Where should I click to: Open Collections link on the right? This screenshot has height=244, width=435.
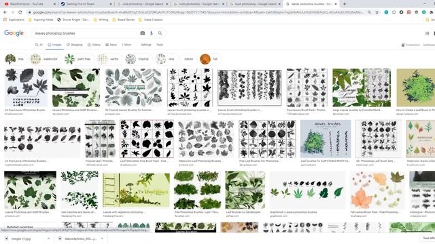click(411, 45)
